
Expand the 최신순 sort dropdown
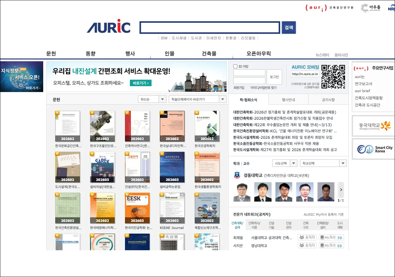(x=152, y=99)
